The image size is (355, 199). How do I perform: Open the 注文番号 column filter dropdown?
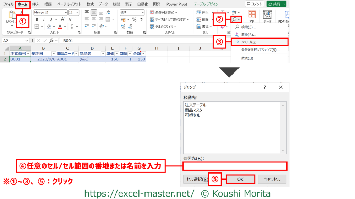pos(28,54)
